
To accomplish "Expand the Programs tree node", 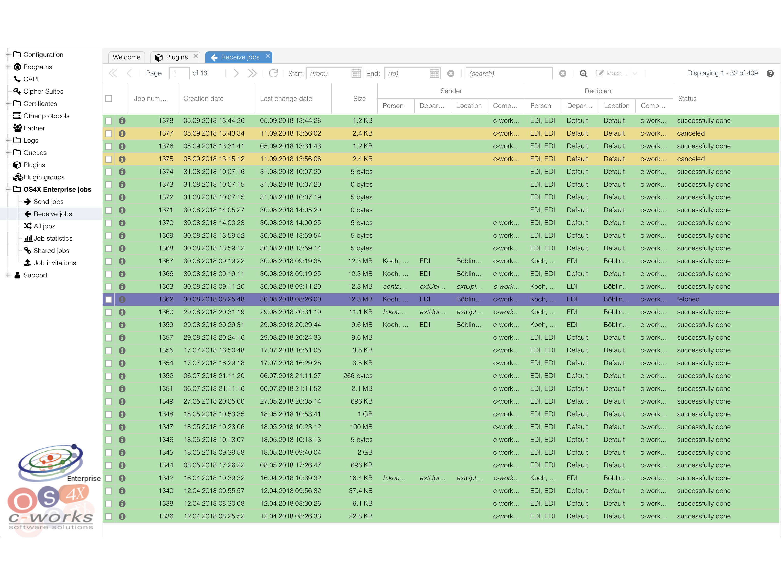I will tap(8, 67).
